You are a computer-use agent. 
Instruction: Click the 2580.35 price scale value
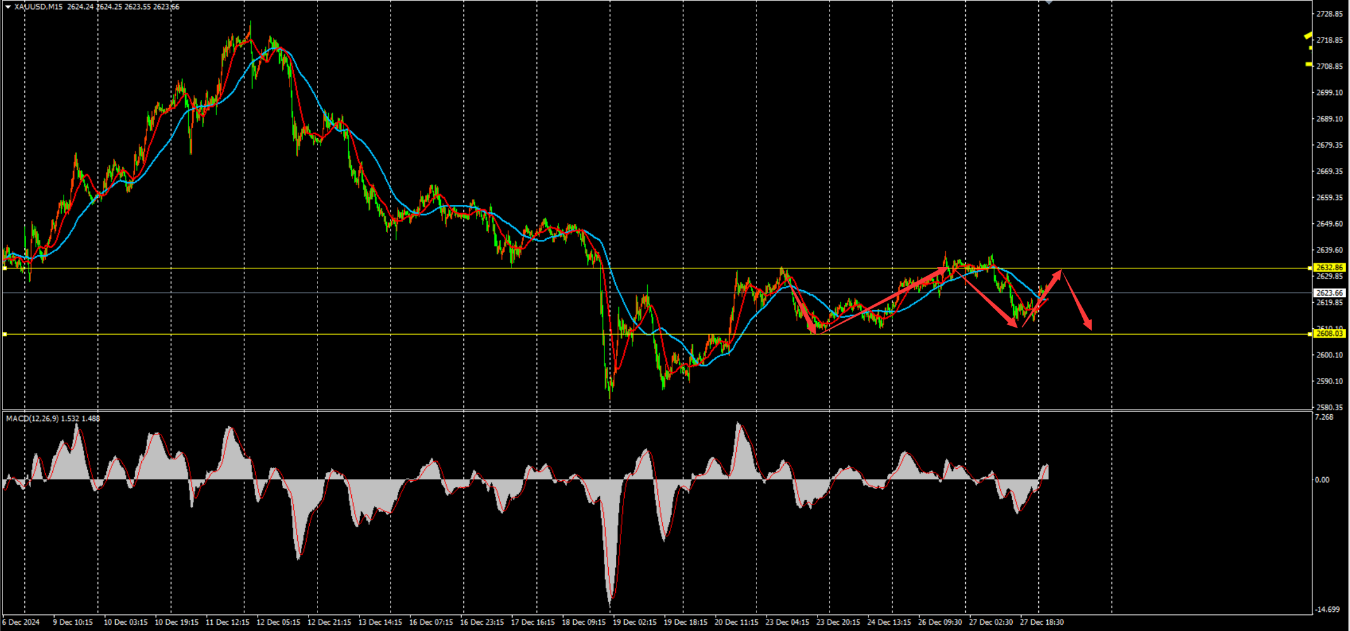pos(1330,407)
